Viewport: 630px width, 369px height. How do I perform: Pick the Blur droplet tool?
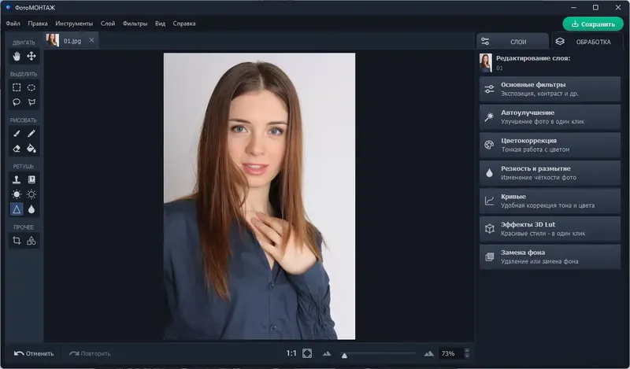[x=31, y=209]
